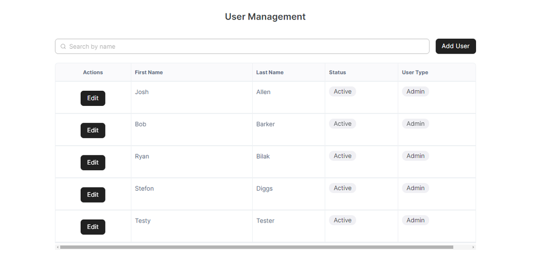Click the Add User button
The image size is (541, 270).
456,46
